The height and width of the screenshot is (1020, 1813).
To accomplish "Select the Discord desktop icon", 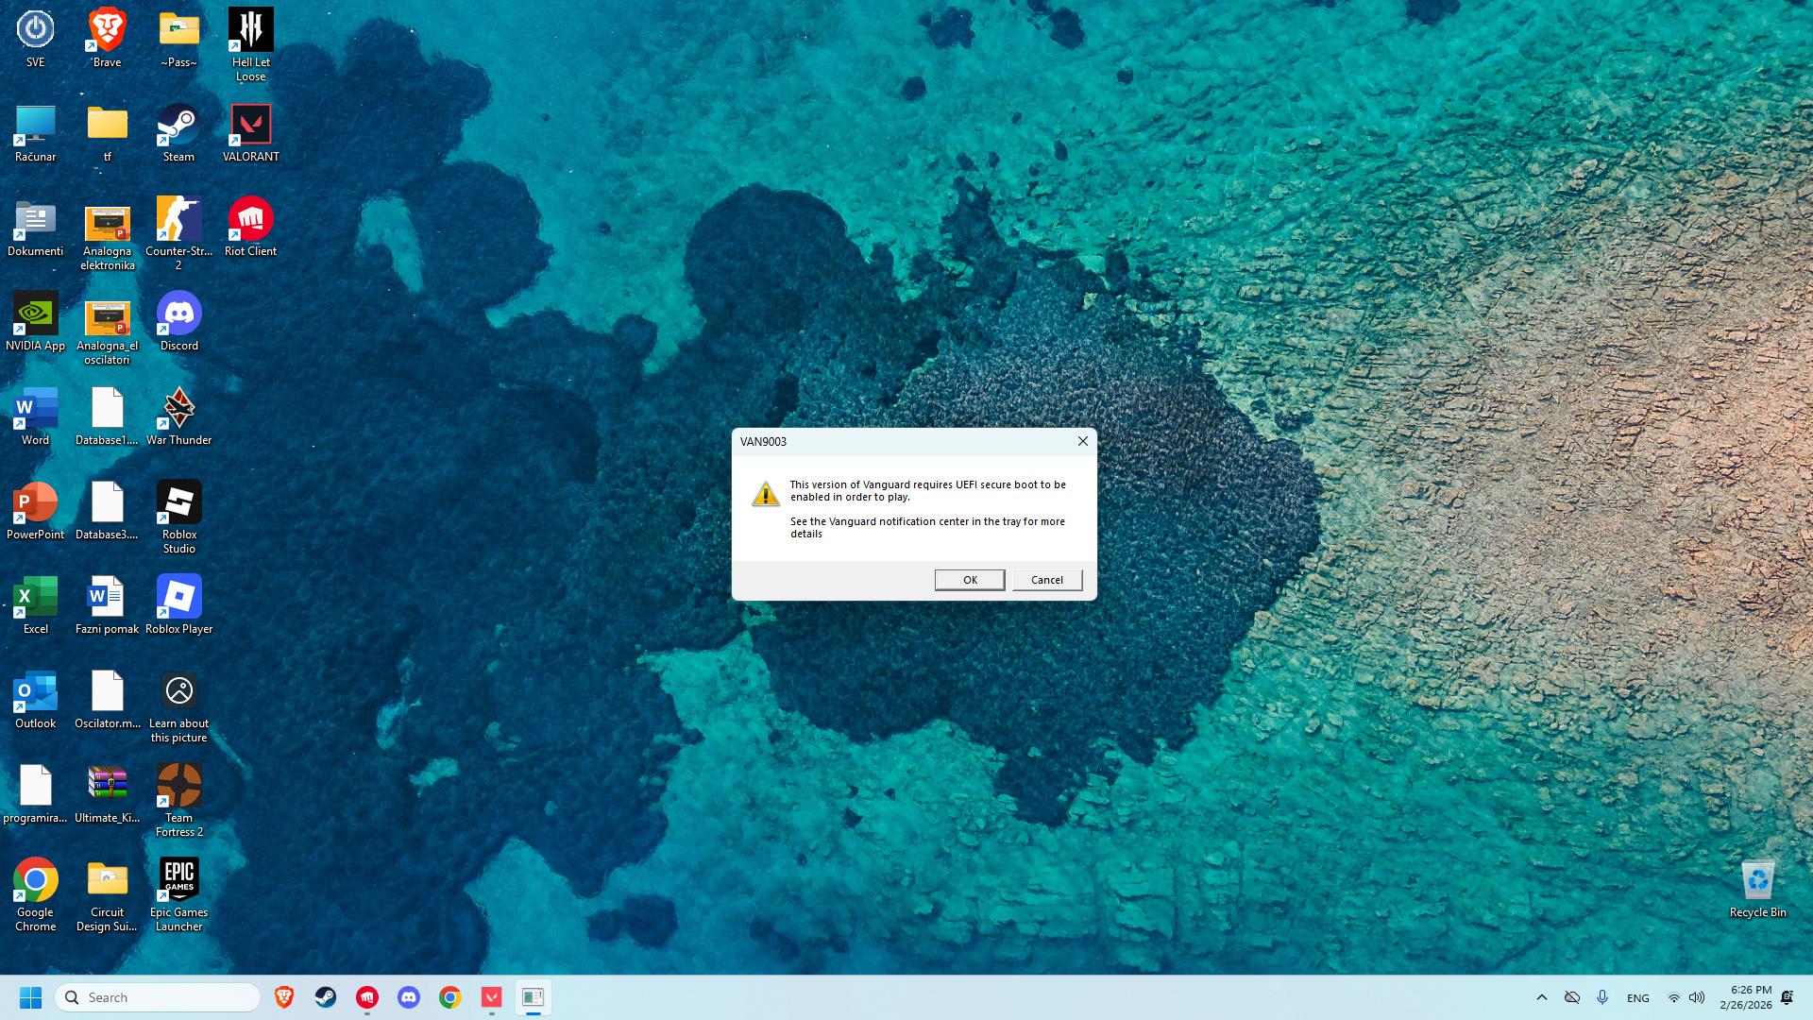I will pos(178,322).
